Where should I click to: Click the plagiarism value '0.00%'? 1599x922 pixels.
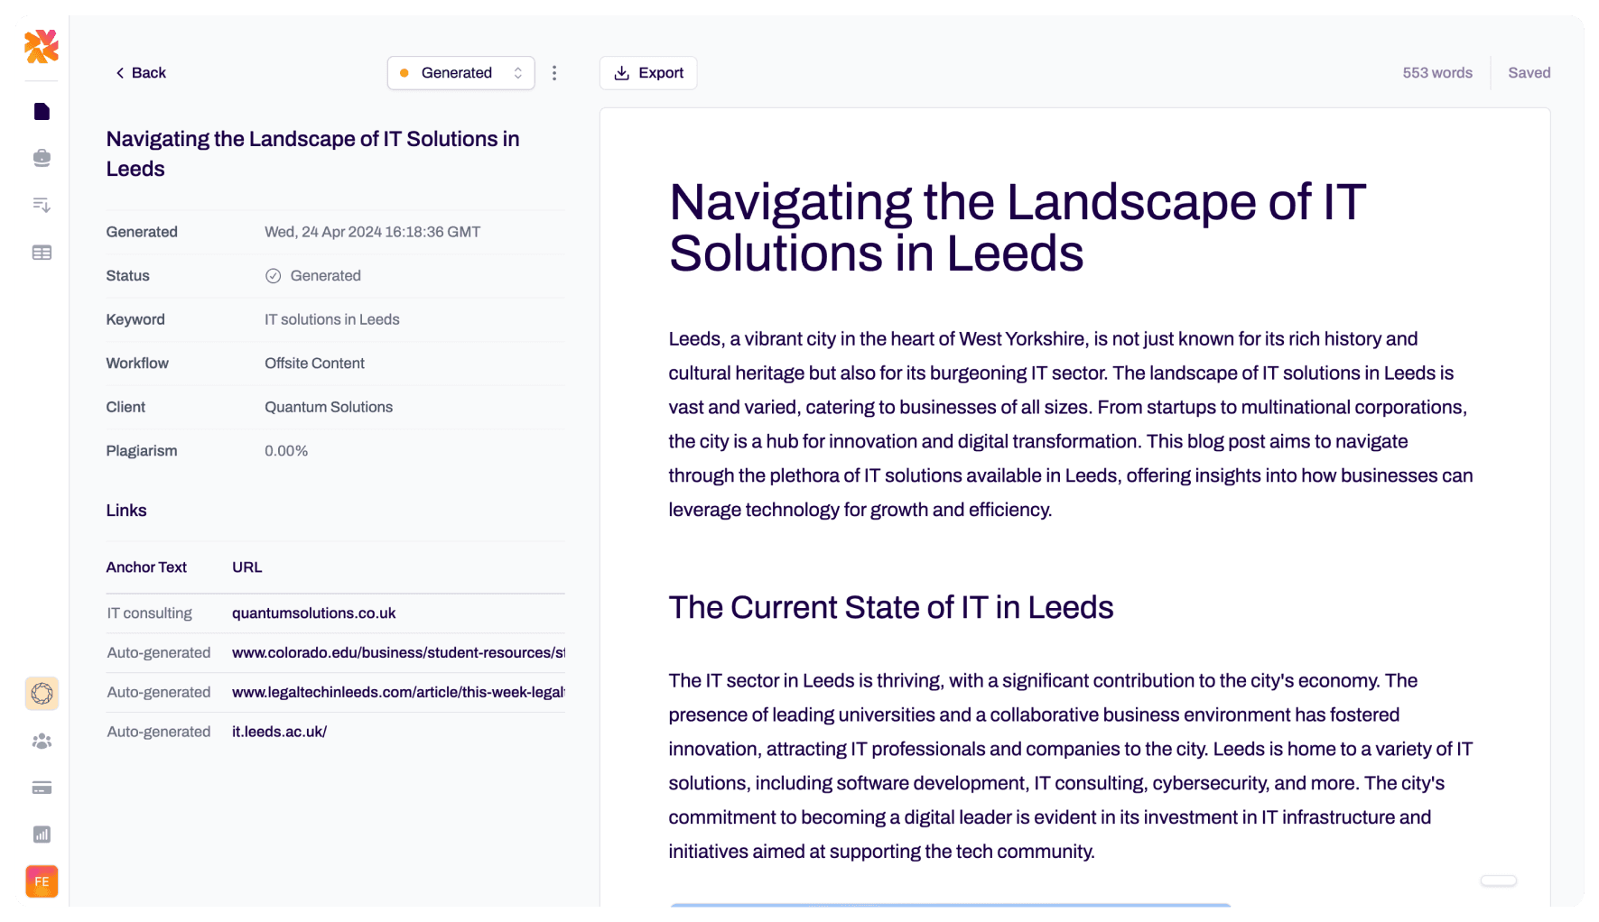click(286, 451)
